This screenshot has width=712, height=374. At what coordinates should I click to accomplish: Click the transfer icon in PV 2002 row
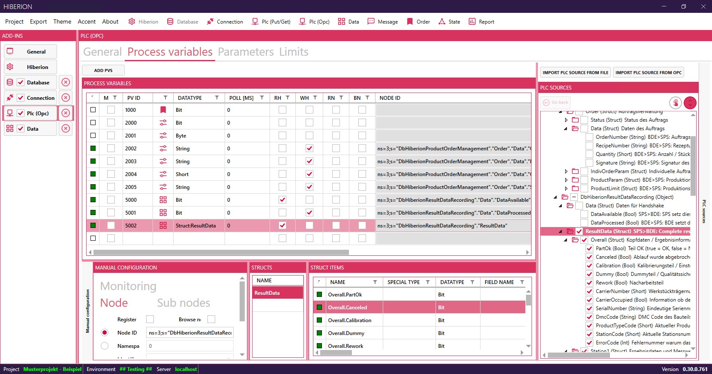click(163, 148)
